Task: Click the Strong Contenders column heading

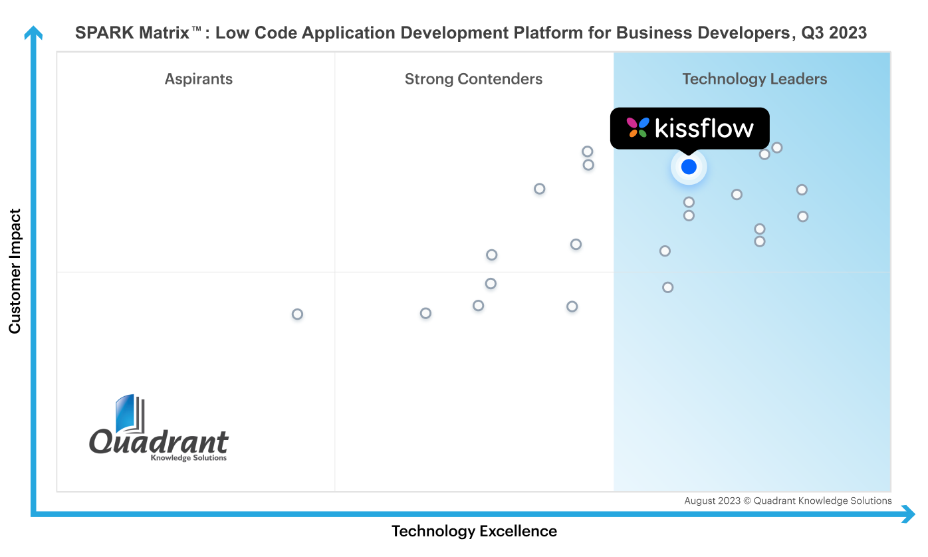Action: [x=473, y=79]
